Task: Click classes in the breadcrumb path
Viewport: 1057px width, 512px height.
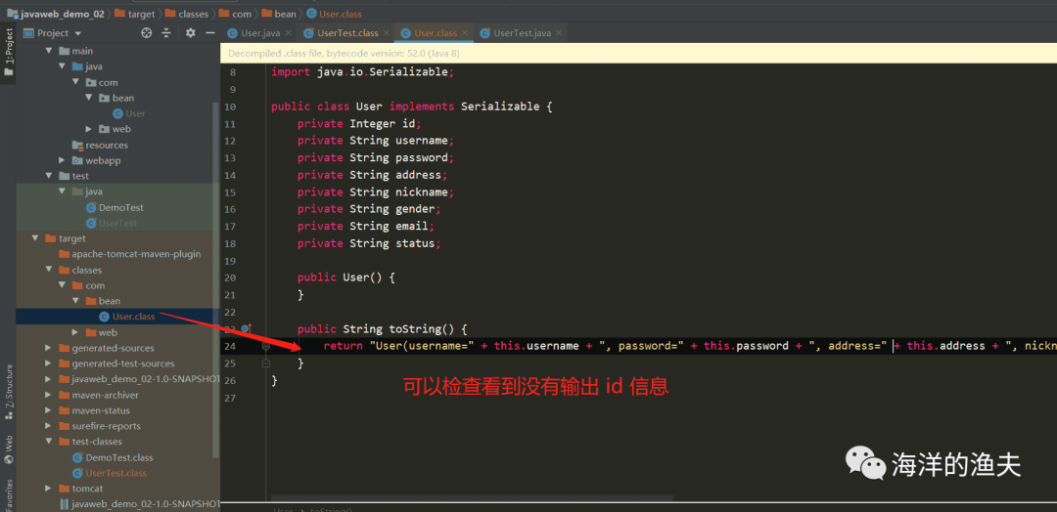Action: [x=185, y=13]
